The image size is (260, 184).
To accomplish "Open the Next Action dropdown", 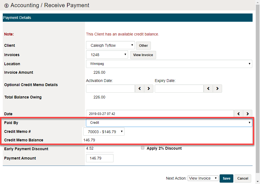I will click(x=203, y=178).
